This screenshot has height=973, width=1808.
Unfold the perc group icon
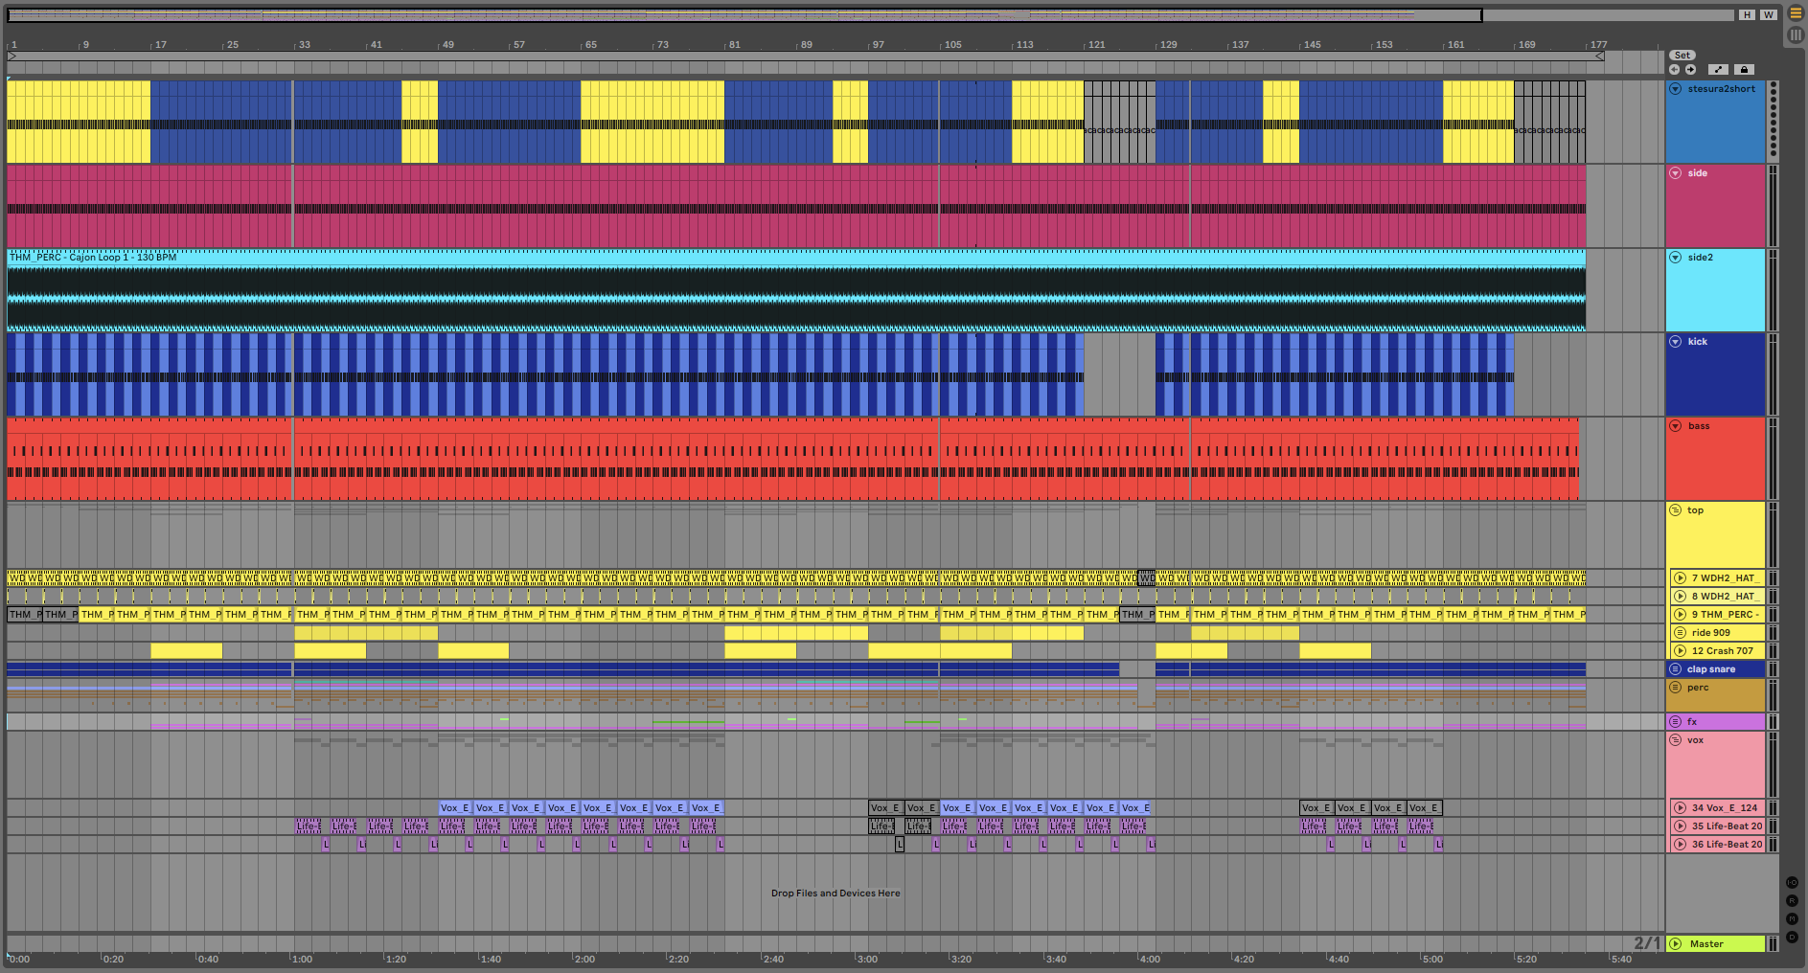[x=1676, y=688]
